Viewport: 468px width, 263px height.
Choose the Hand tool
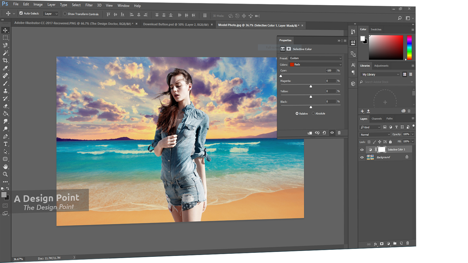pyautogui.click(x=5, y=167)
